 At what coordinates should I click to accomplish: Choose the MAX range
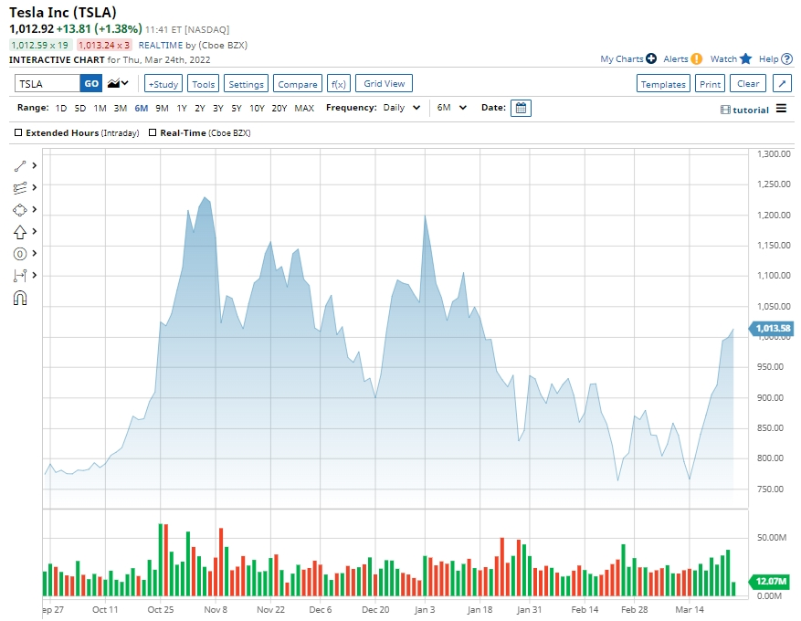pos(304,109)
